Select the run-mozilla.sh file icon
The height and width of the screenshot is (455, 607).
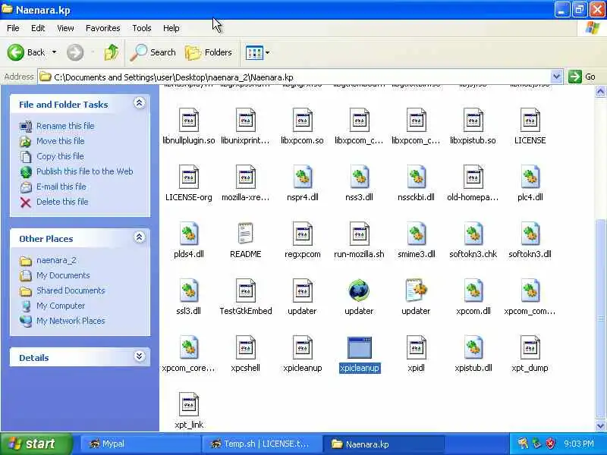pos(359,234)
